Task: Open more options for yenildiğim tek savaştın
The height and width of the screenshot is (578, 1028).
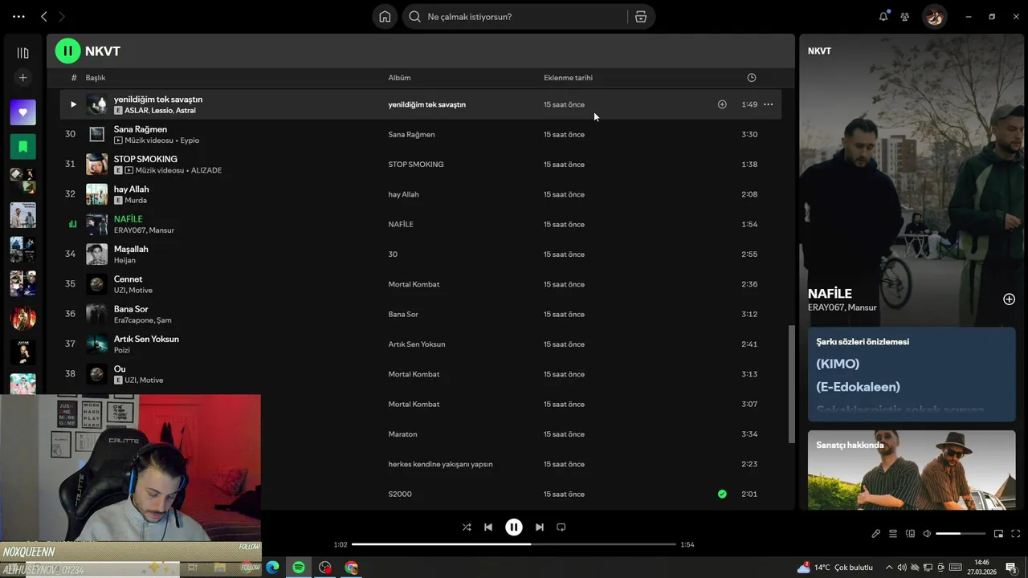Action: 769,104
